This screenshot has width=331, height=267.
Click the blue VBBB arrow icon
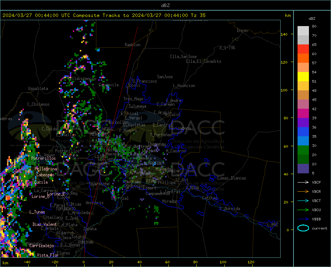303,219
